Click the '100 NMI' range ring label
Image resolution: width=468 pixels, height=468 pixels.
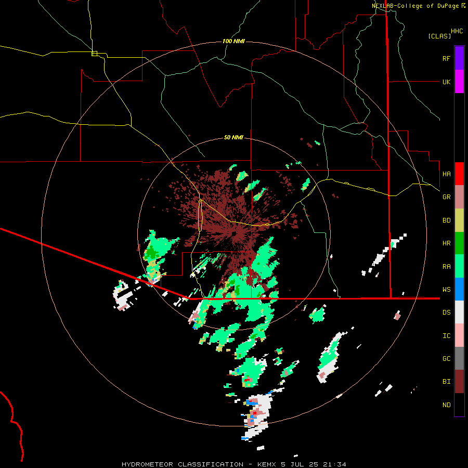point(233,41)
